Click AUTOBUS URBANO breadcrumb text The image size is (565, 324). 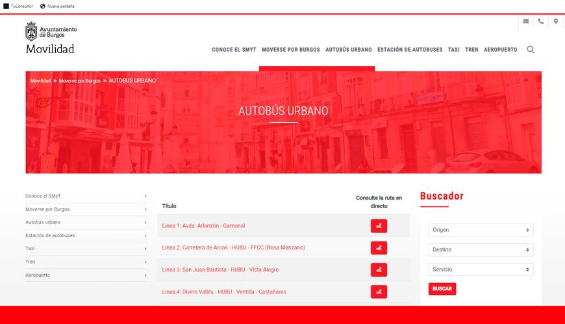pyautogui.click(x=132, y=80)
